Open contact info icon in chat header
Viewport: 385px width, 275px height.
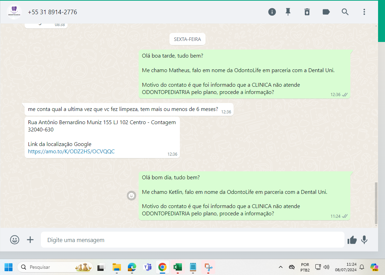[272, 12]
